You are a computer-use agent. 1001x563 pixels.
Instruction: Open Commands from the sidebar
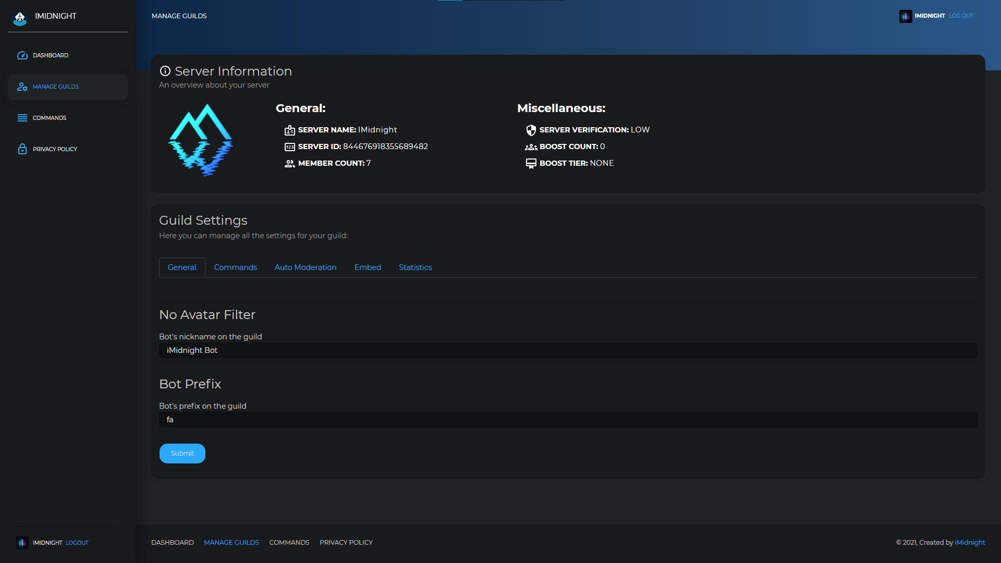point(68,118)
